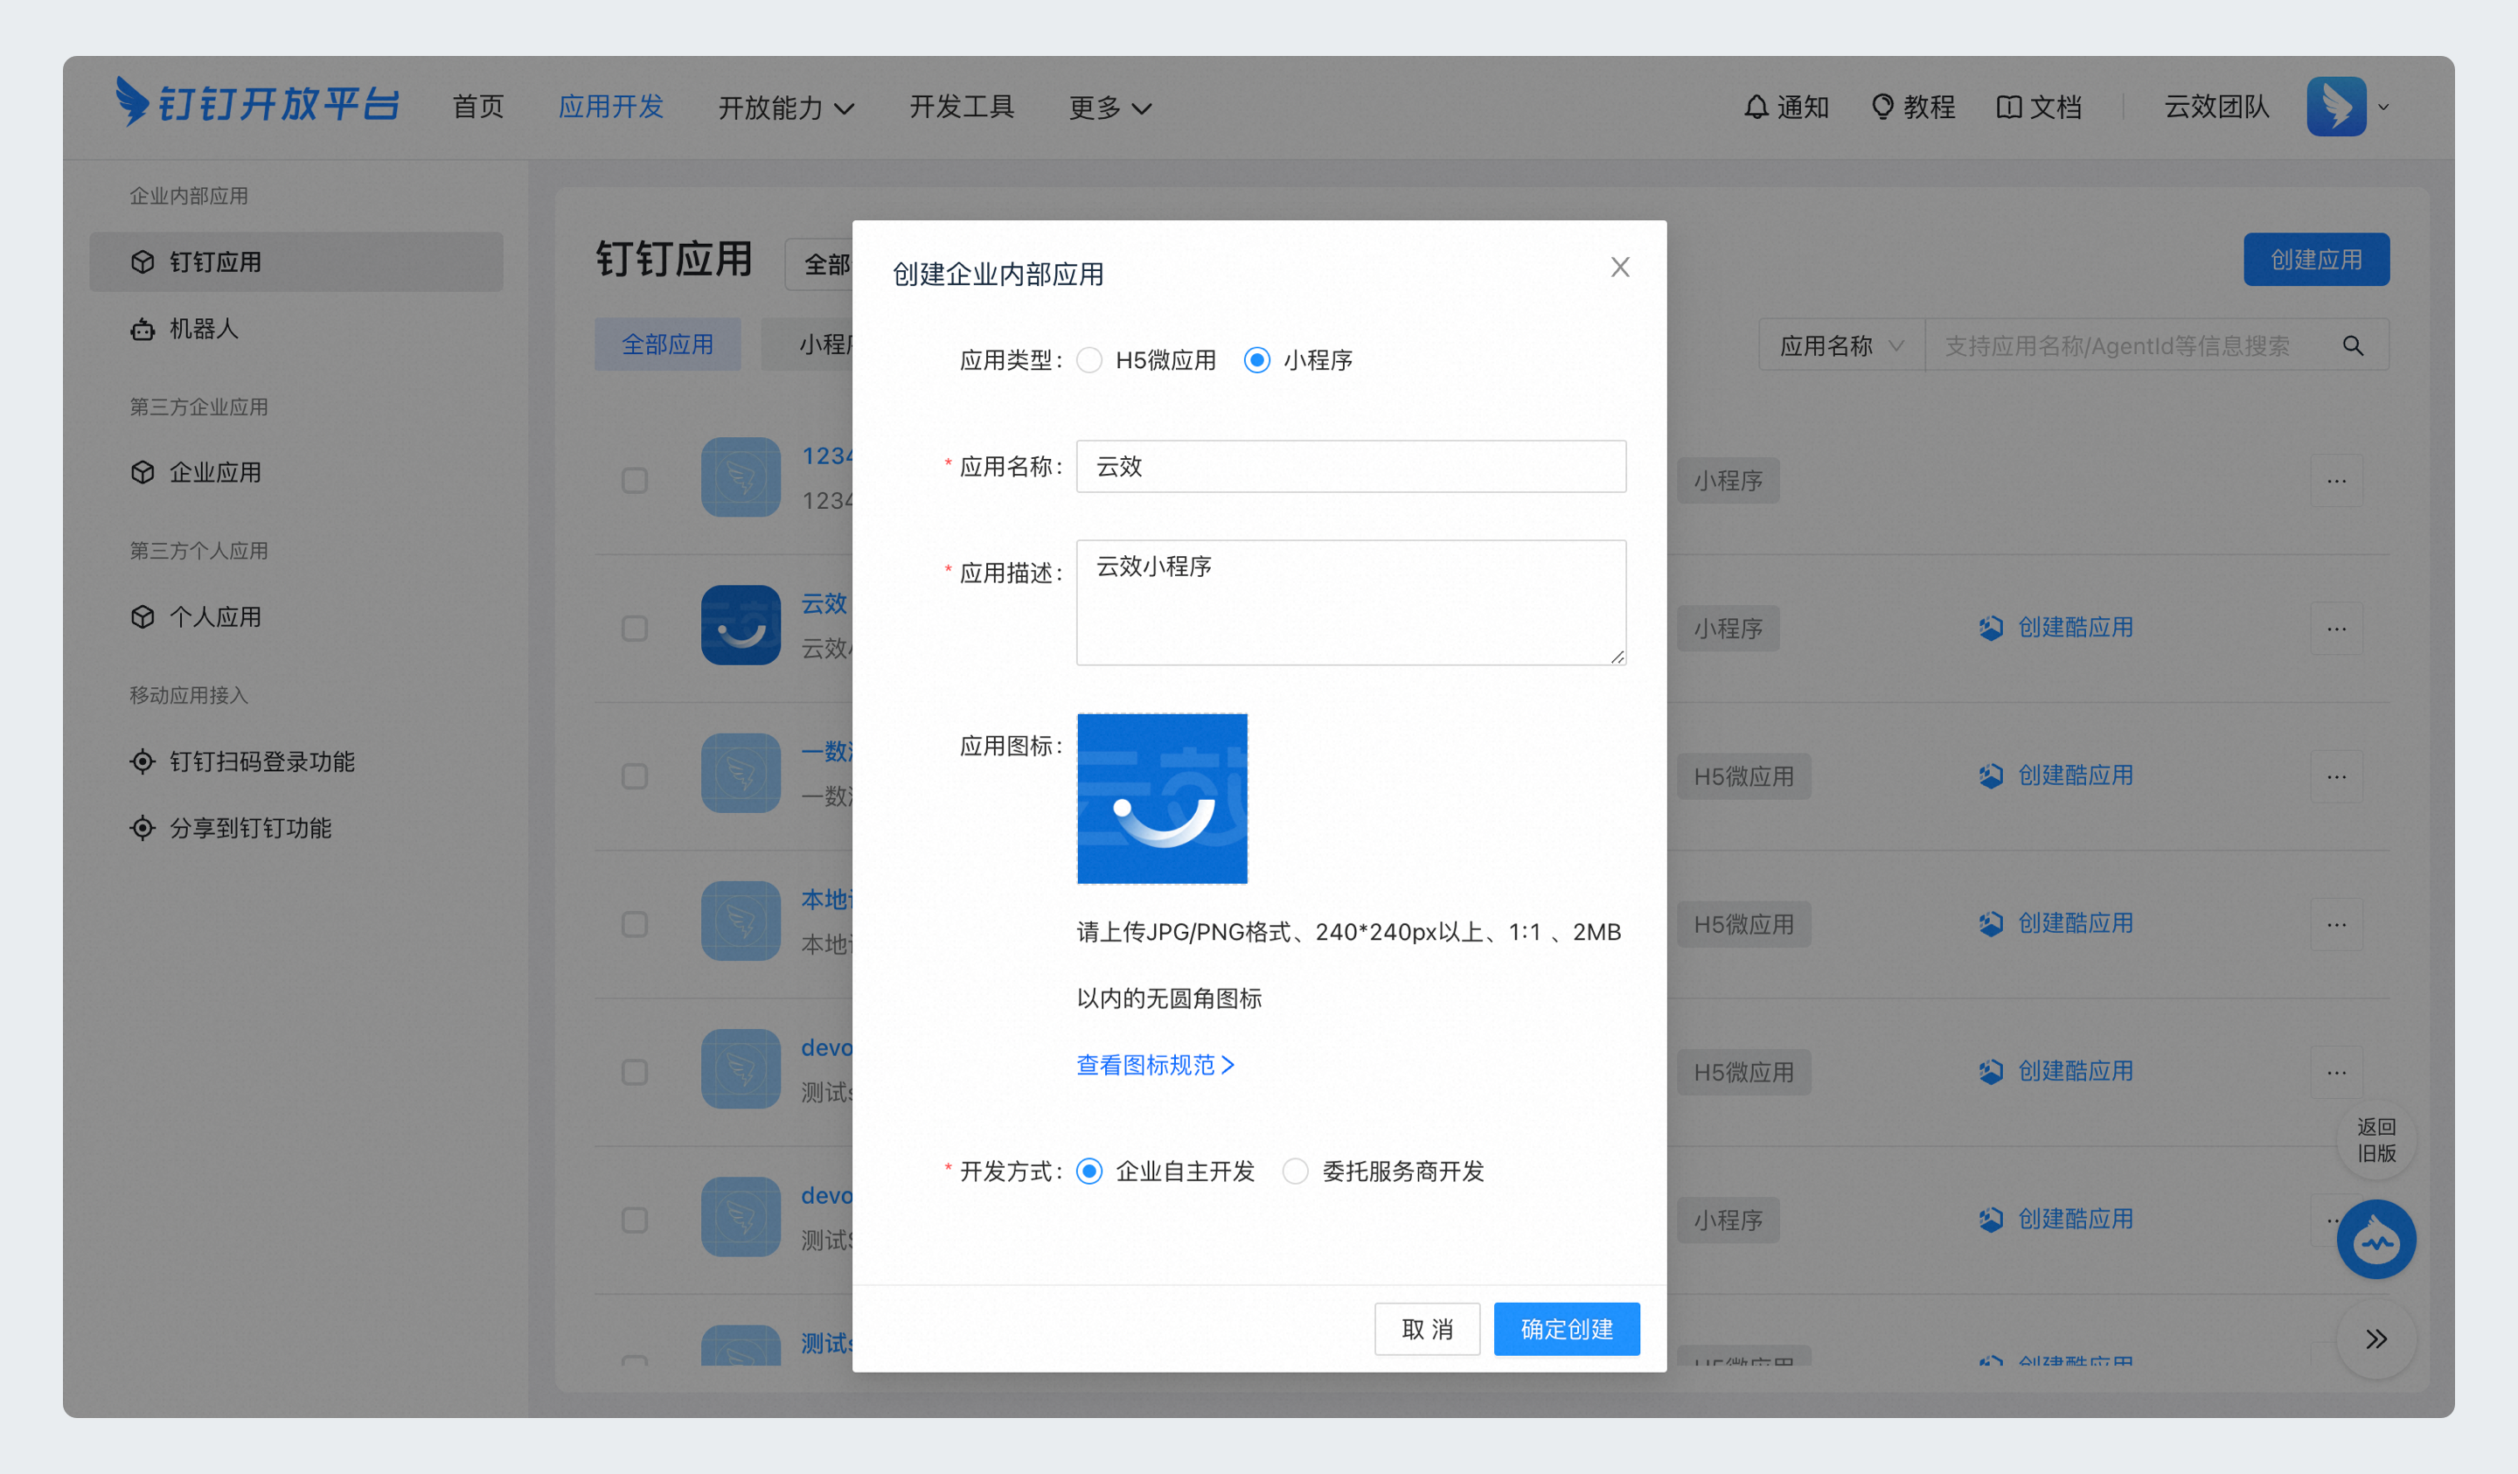Open more options for first devo row
The width and height of the screenshot is (2518, 1474).
coord(2336,1072)
